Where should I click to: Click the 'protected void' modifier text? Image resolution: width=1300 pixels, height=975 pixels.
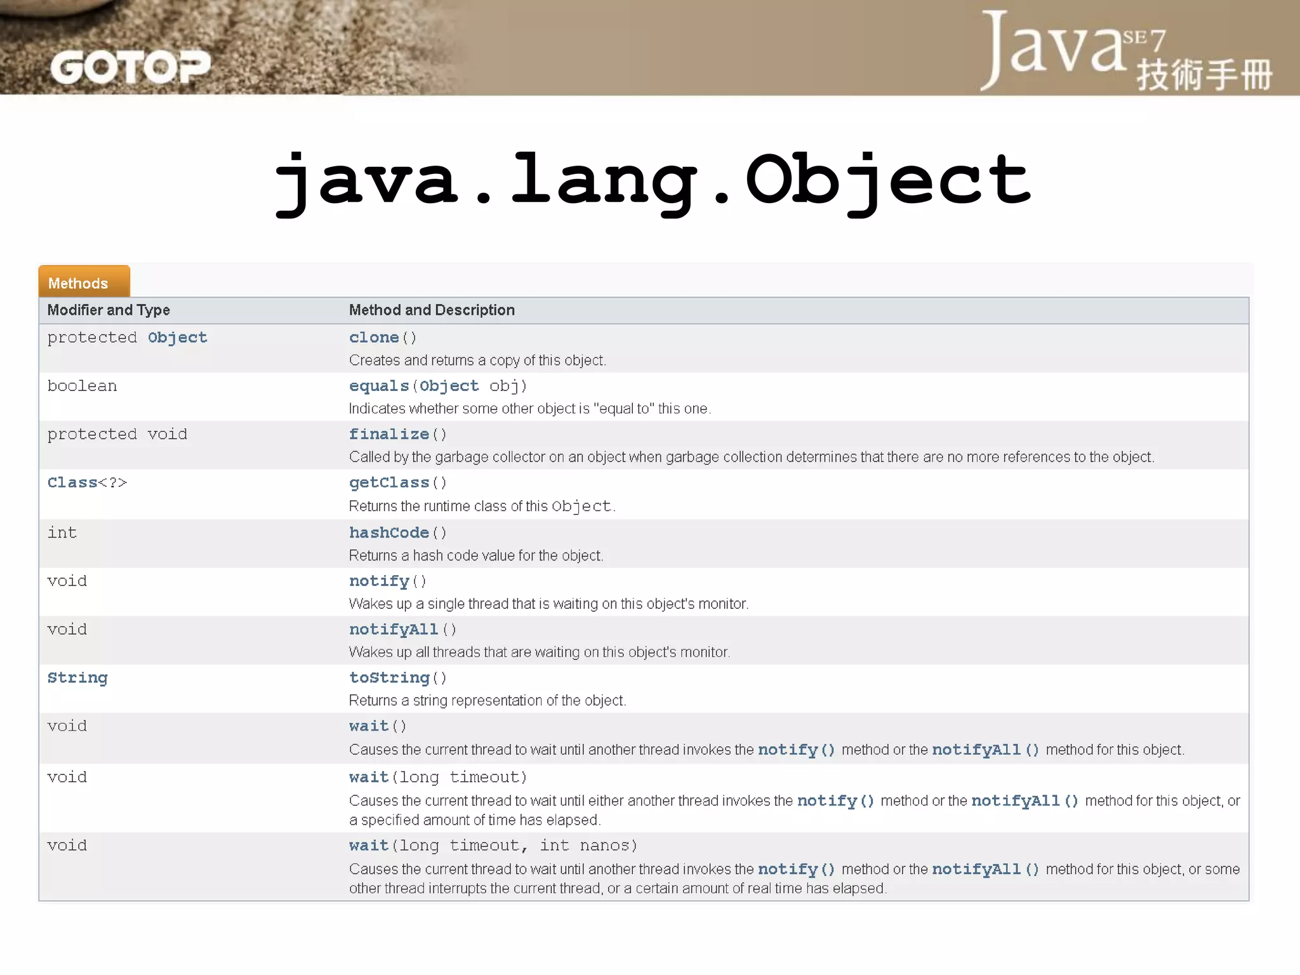point(117,434)
